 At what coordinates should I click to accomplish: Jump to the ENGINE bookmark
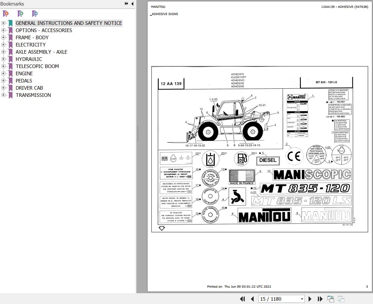click(x=24, y=73)
